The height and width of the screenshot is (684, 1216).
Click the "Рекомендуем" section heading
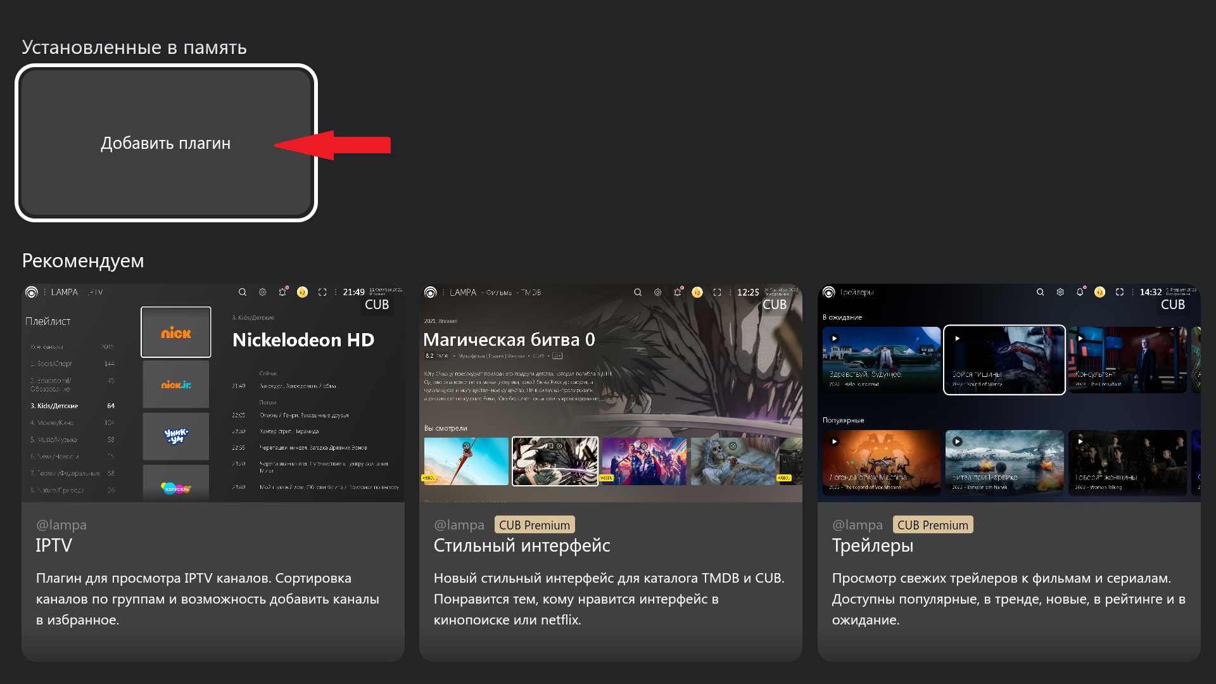(x=83, y=261)
